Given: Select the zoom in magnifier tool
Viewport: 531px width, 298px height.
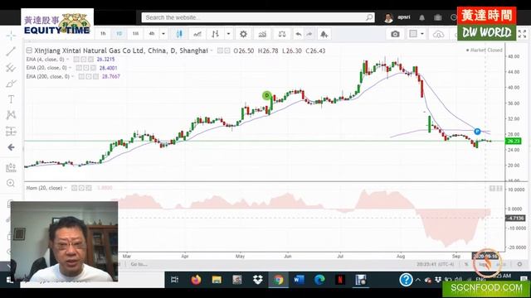Looking at the screenshot, I should click(11, 183).
